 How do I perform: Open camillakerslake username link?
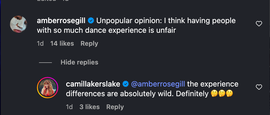point(93,84)
